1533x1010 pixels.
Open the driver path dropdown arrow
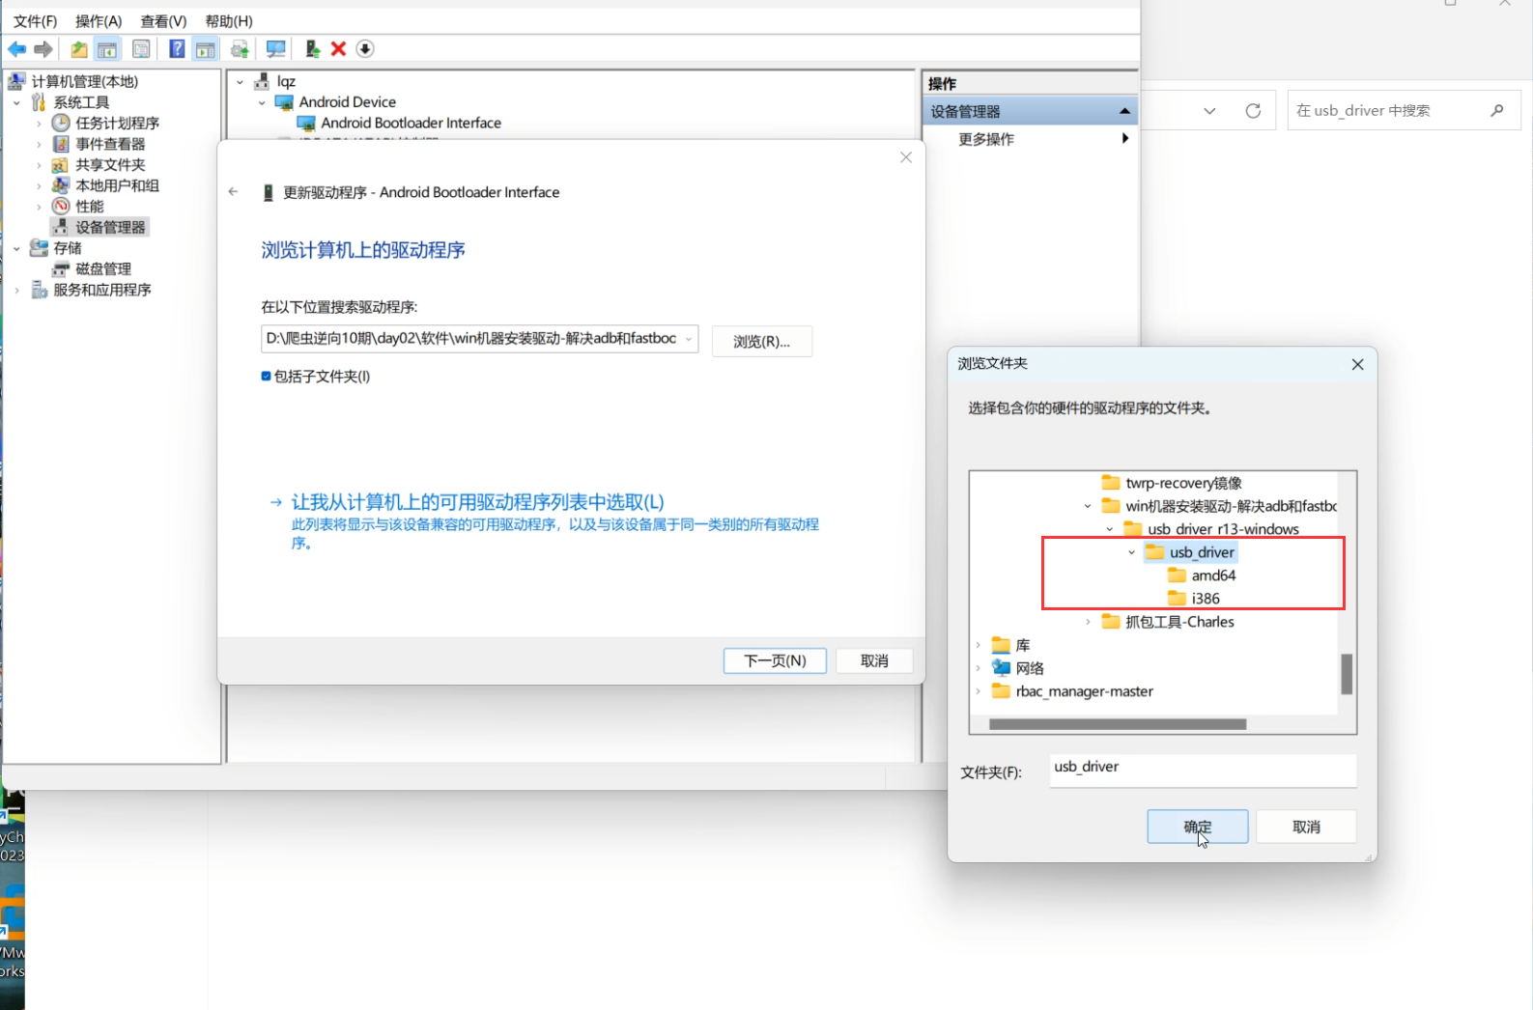click(x=688, y=339)
